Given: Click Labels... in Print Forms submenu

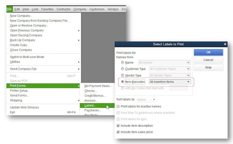Looking at the screenshot, I should (x=97, y=106).
